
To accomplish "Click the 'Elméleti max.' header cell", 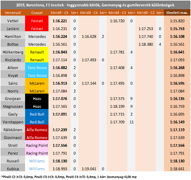I will click(177, 13).
